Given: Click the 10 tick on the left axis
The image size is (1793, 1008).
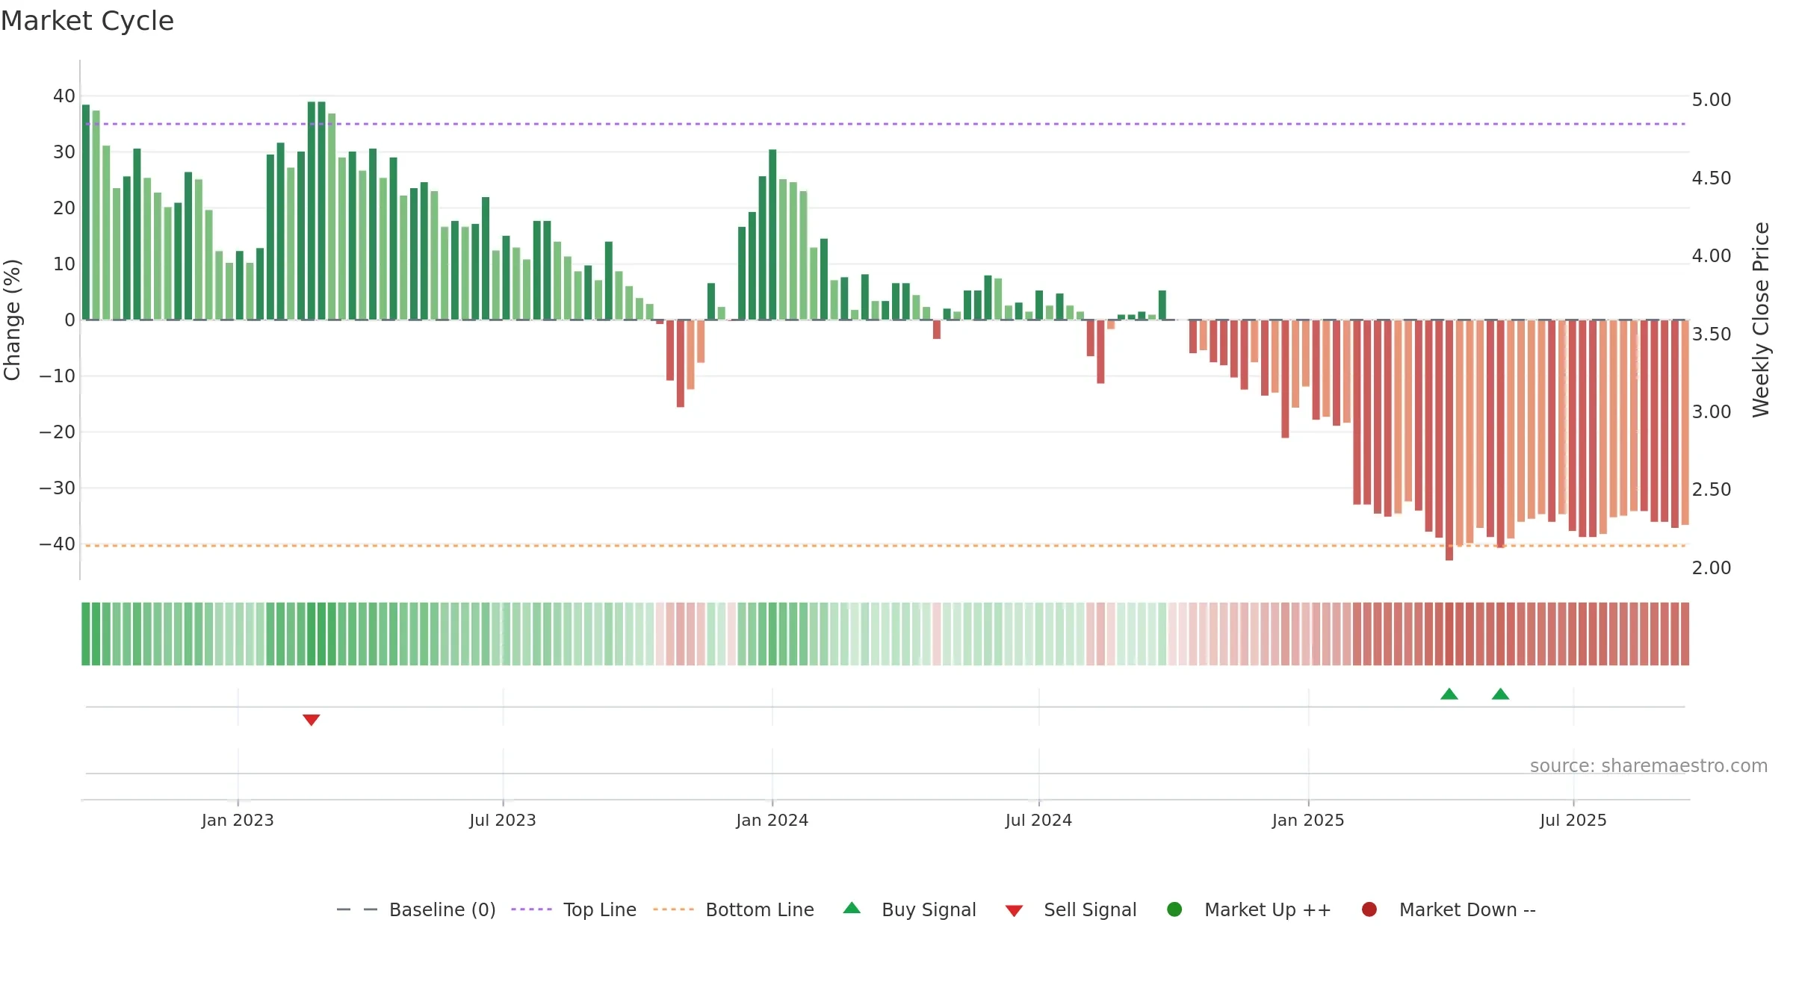Looking at the screenshot, I should (x=64, y=264).
